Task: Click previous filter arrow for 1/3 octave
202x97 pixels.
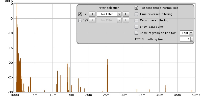Action: point(92,20)
